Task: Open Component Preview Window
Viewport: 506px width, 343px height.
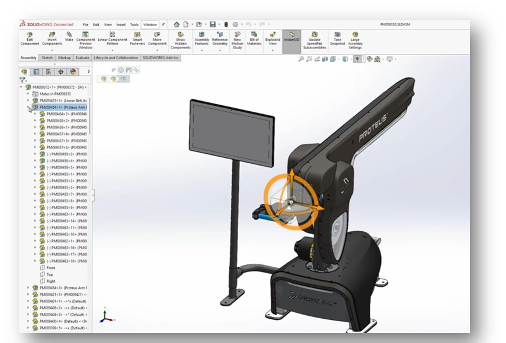Action: tap(85, 40)
